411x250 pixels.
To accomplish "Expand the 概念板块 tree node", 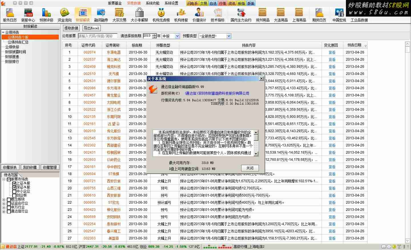I will coord(4,200).
